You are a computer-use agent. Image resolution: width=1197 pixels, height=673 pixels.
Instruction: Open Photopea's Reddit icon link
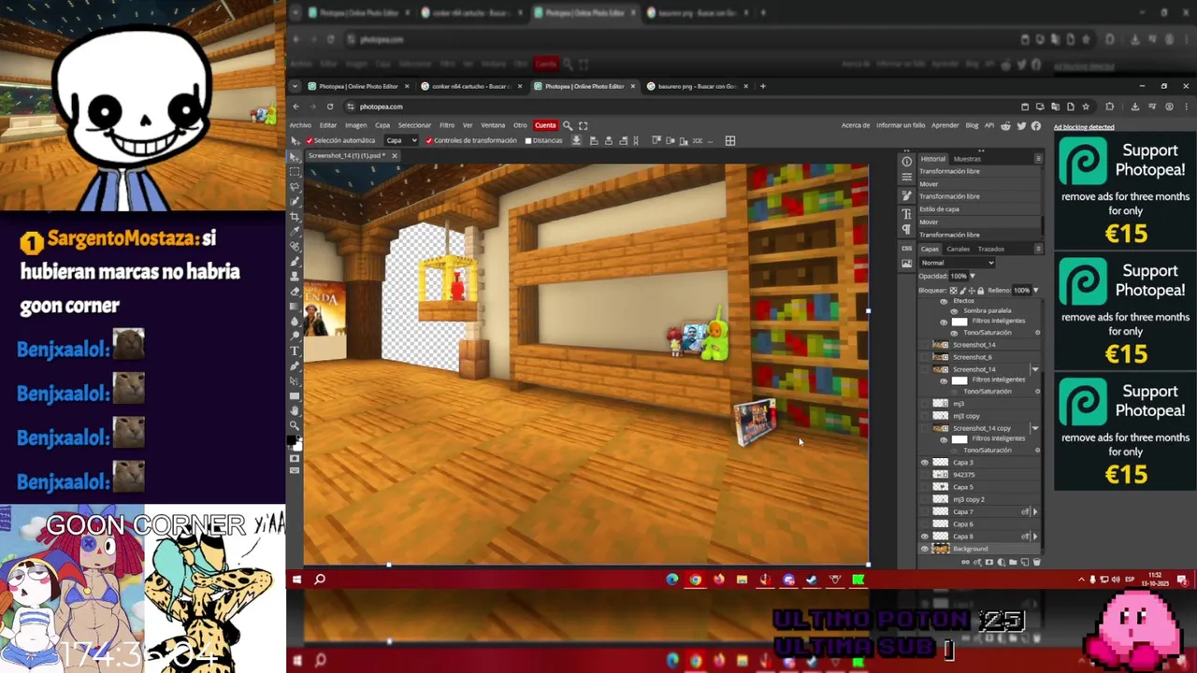1005,125
